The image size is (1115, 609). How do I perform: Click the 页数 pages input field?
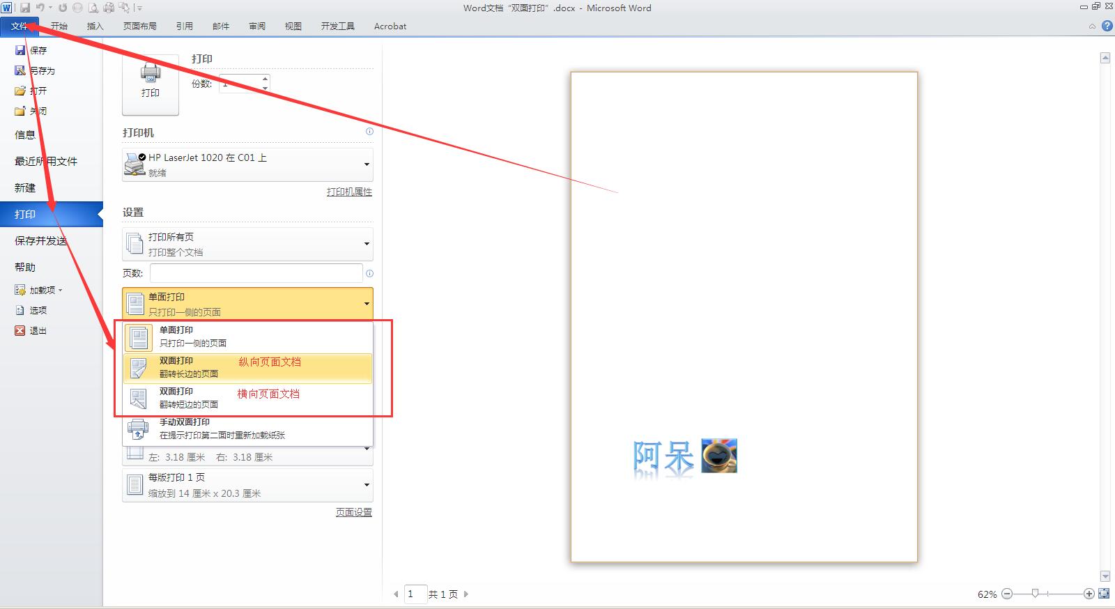click(x=256, y=273)
